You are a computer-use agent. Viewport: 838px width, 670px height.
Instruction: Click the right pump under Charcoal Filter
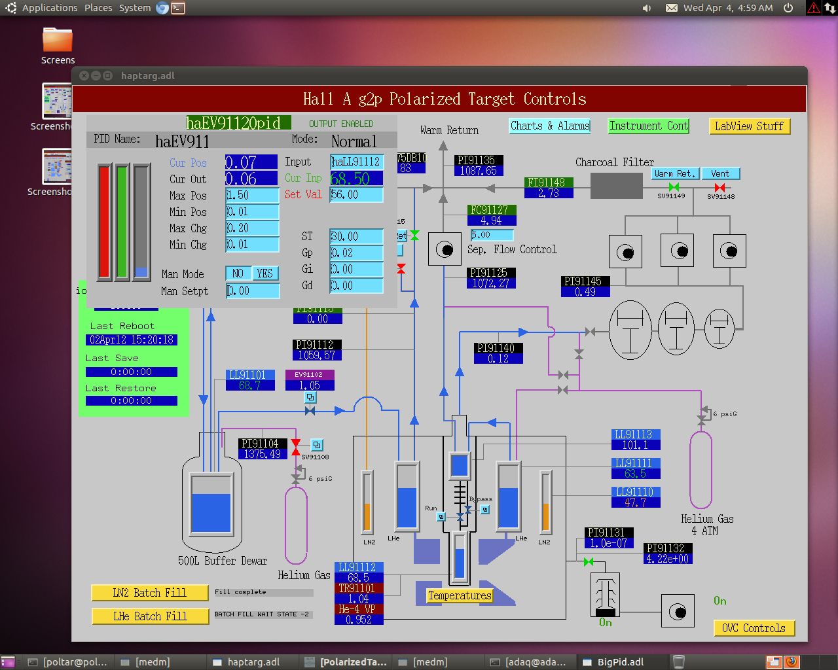click(x=729, y=251)
